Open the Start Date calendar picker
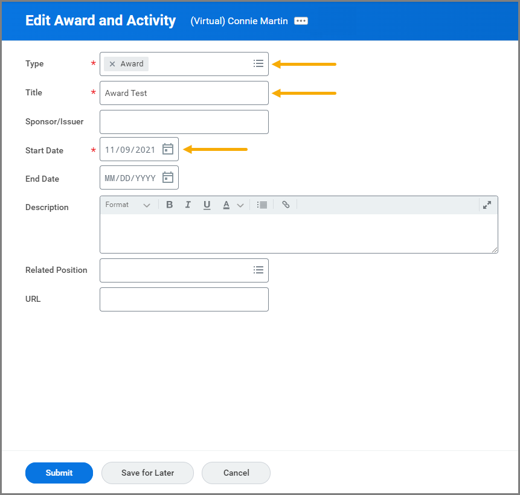 pos(168,149)
